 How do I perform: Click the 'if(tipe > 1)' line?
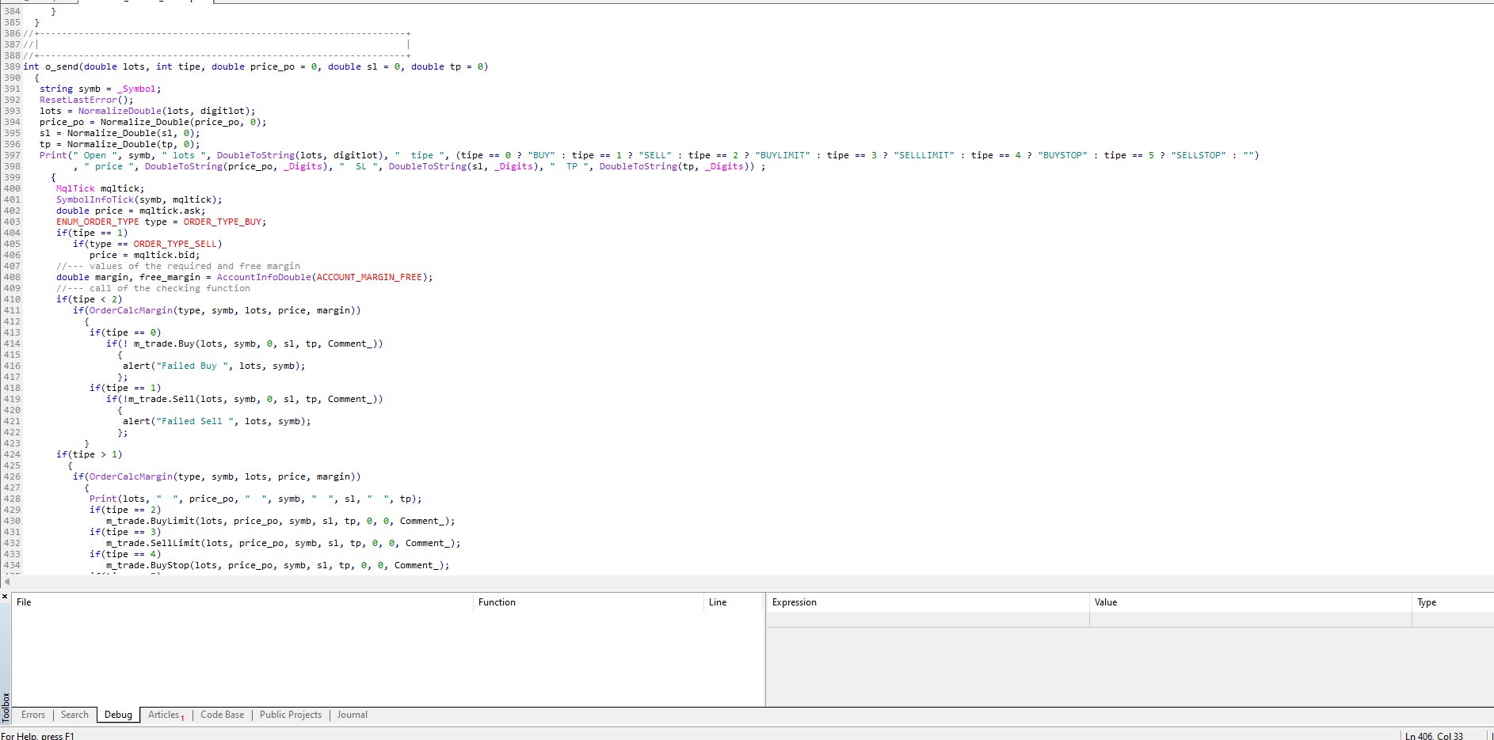[x=89, y=454]
